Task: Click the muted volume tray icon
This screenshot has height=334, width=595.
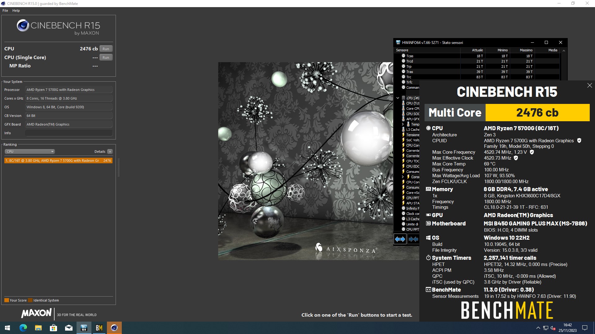Action: [553, 328]
